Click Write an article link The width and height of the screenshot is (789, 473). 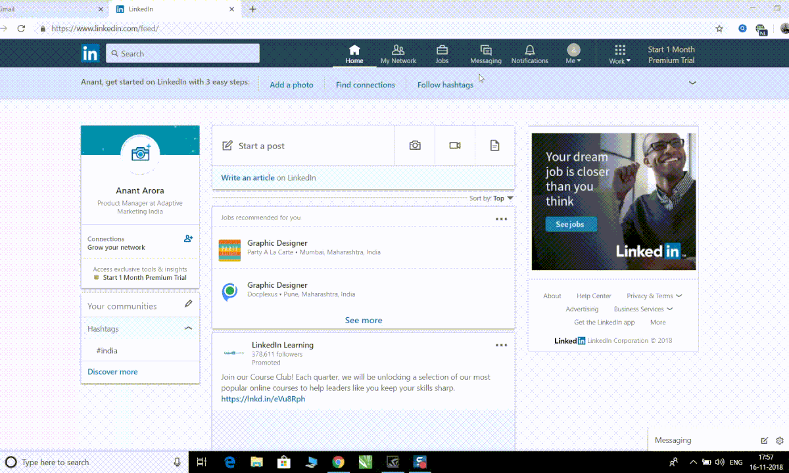(248, 177)
